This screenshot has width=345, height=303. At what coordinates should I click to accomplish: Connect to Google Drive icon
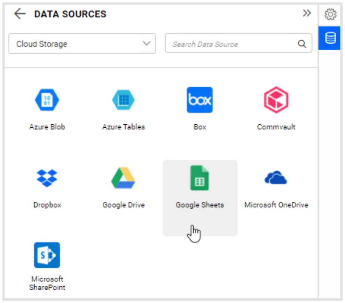[x=123, y=178]
